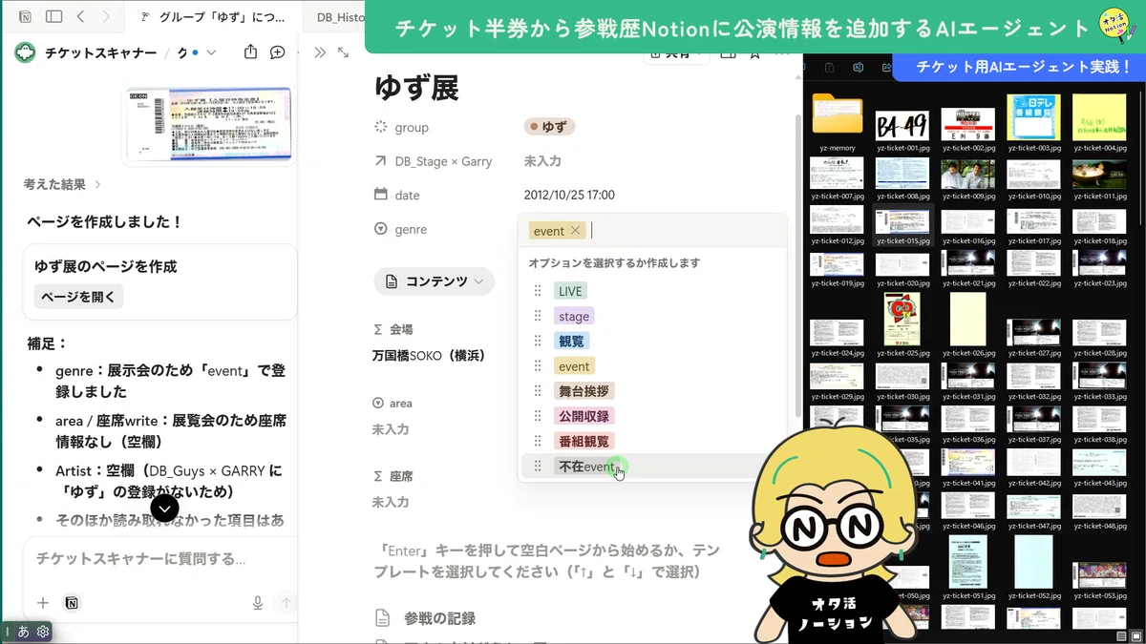Click the paste icon in file explorer toolbar
The height and width of the screenshot is (644, 1146).
point(829,67)
